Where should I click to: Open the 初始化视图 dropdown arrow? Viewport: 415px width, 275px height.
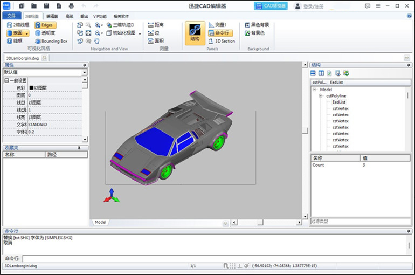point(140,33)
